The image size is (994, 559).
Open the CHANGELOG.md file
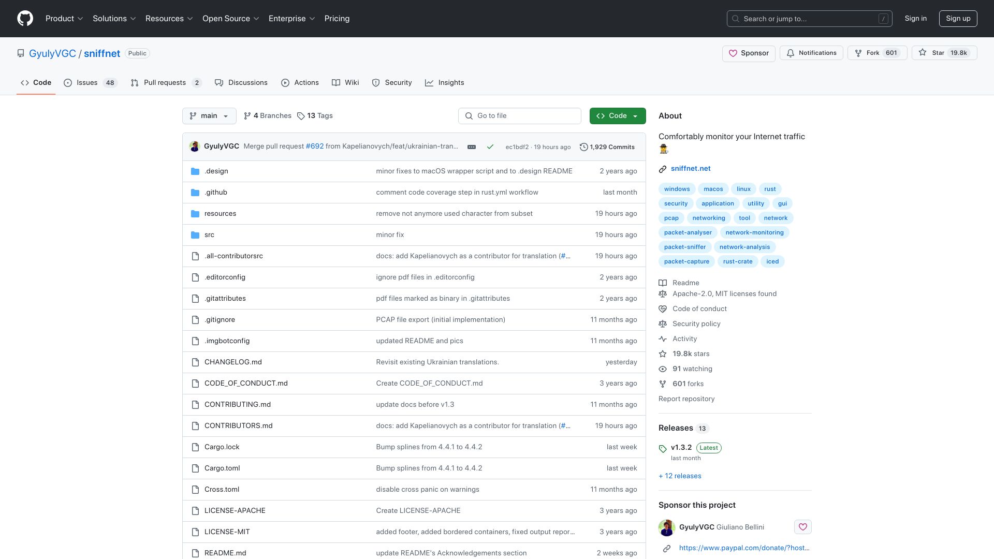pyautogui.click(x=233, y=362)
